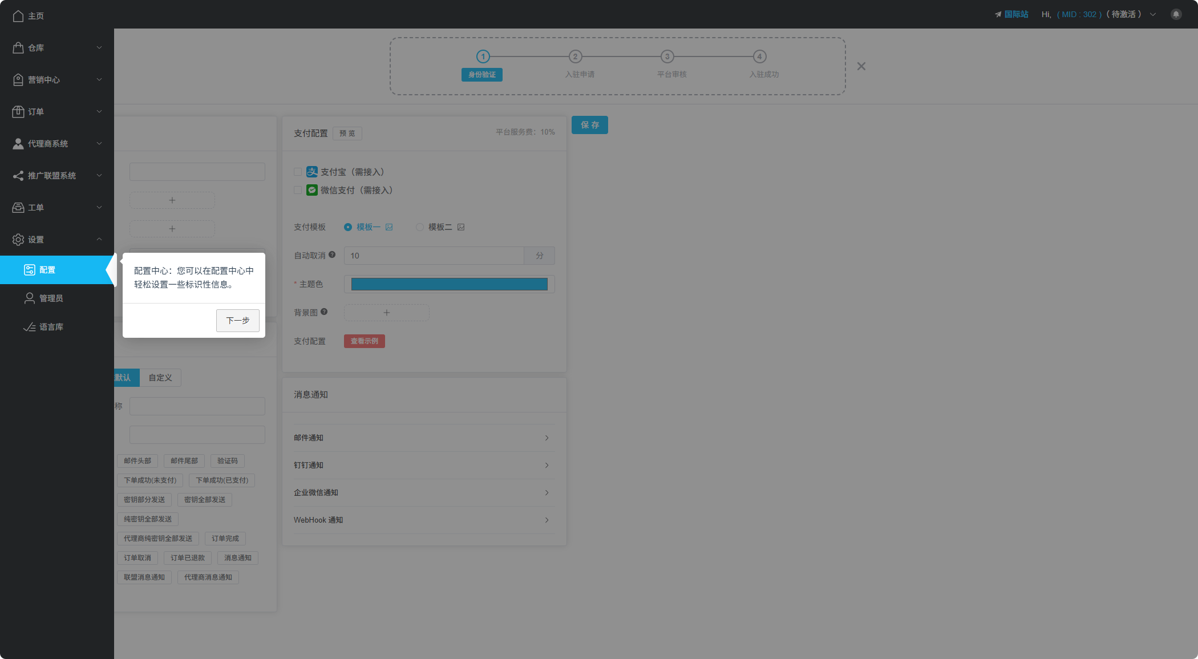Expand the 仓库 sidebar menu

[57, 48]
